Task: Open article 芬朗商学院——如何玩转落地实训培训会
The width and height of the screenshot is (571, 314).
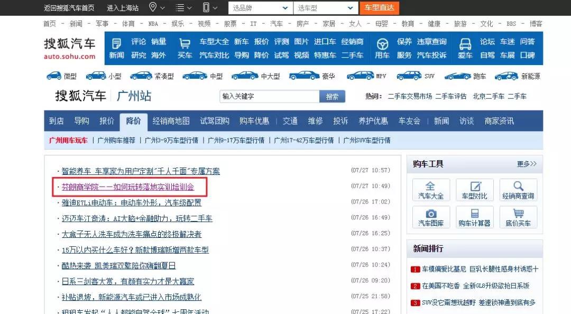Action: click(x=128, y=187)
